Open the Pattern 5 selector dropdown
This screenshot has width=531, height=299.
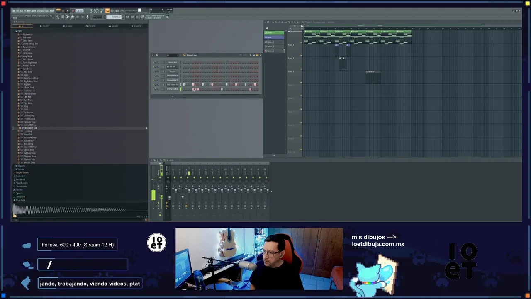[114, 17]
